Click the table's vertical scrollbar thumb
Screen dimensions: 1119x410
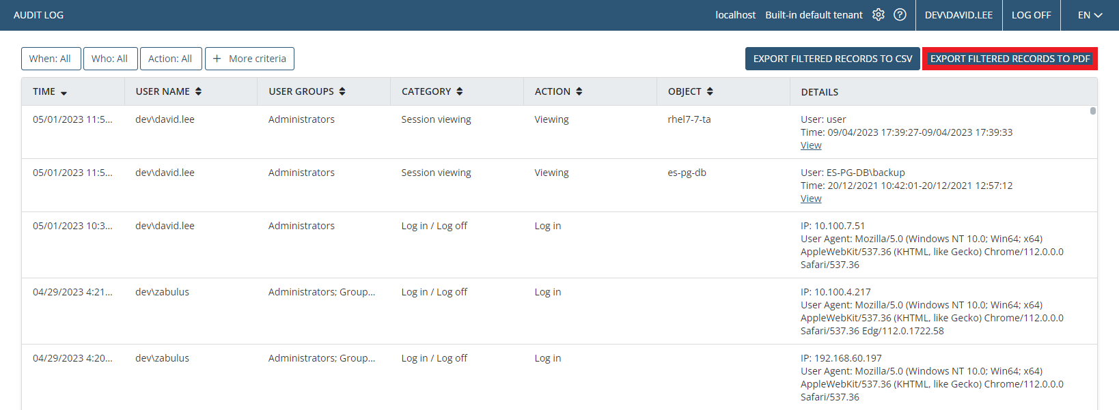(1093, 111)
